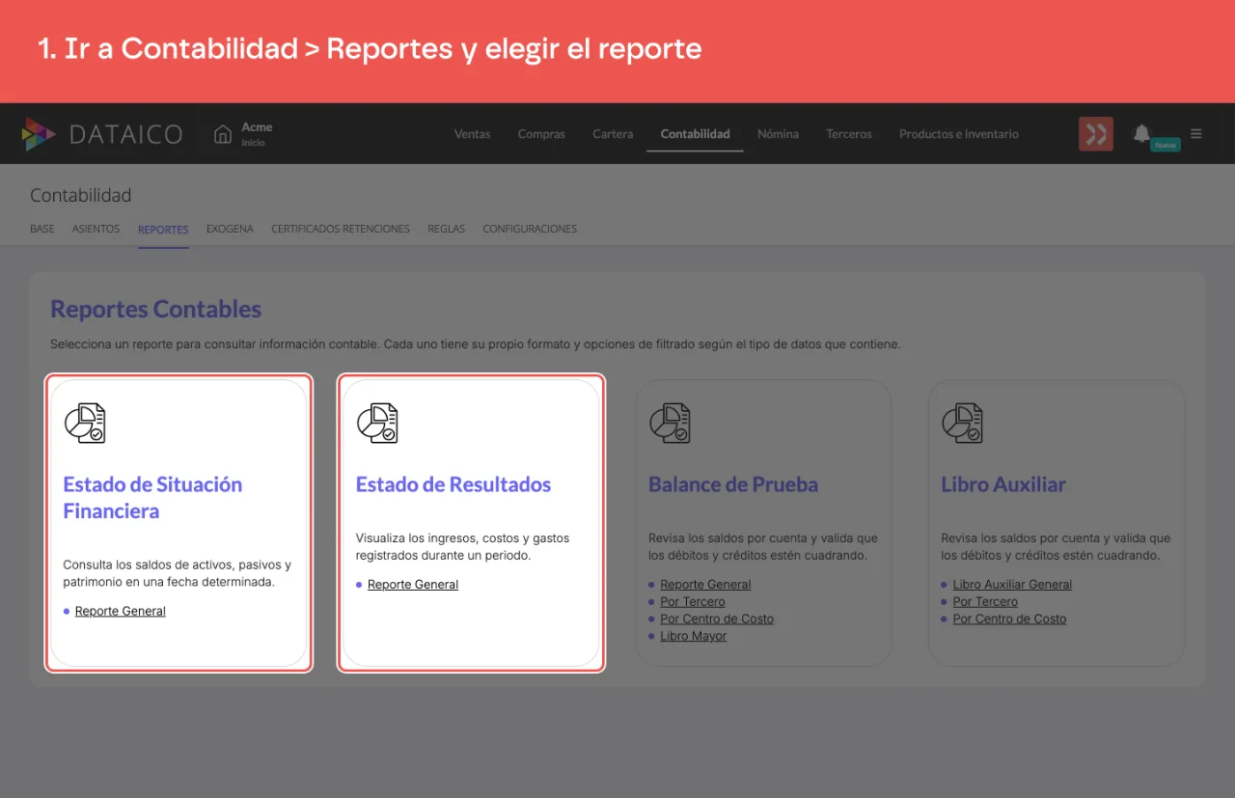The height and width of the screenshot is (798, 1235).
Task: Click the Balance de Prueba report icon
Action: click(x=670, y=423)
